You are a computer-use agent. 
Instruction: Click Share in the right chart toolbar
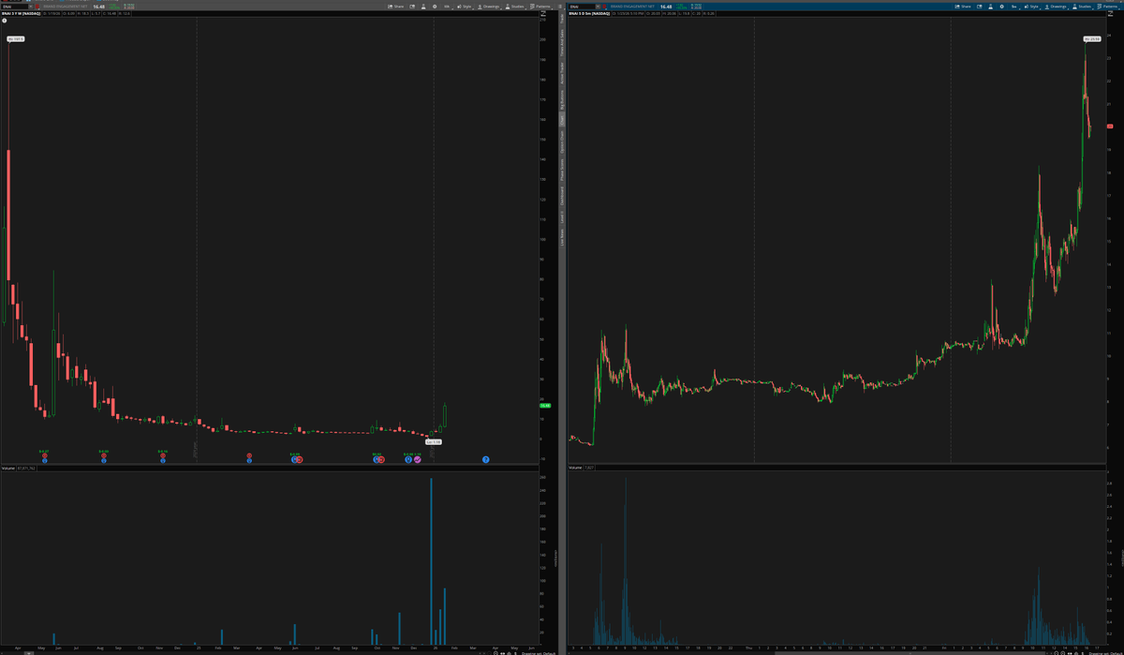point(962,7)
